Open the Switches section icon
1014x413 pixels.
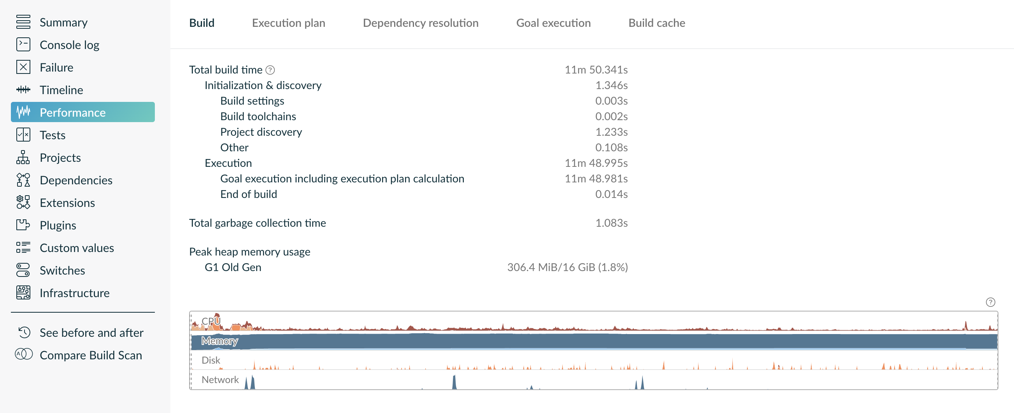[x=23, y=270]
